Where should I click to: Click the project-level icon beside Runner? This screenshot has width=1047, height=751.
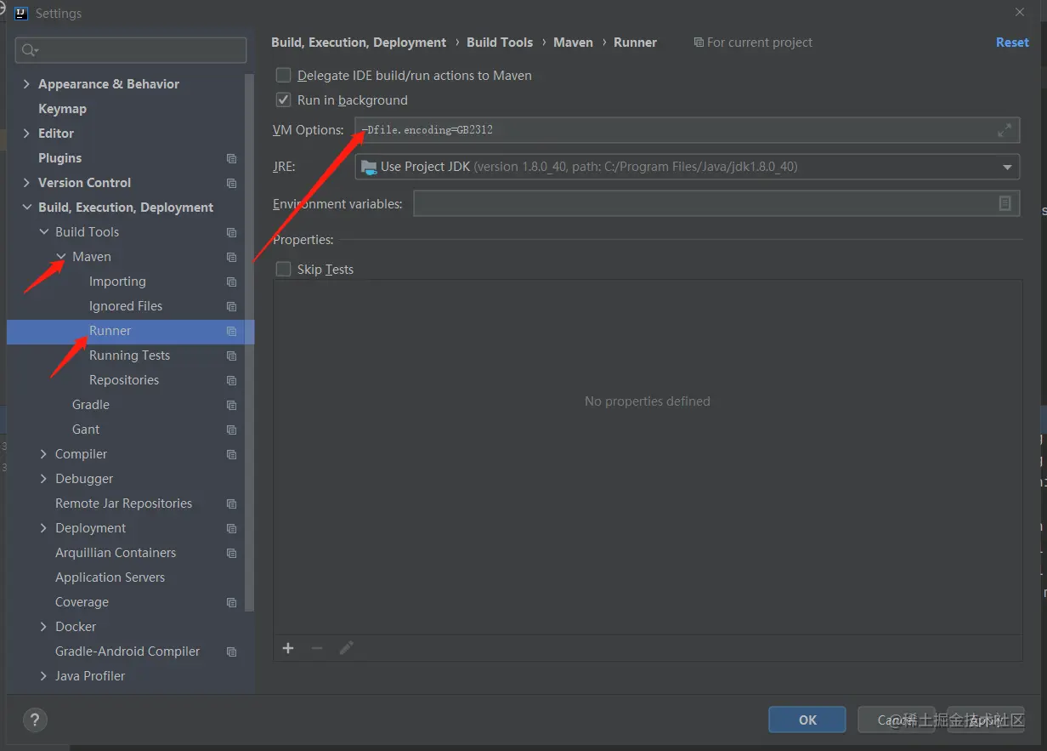pyautogui.click(x=231, y=331)
